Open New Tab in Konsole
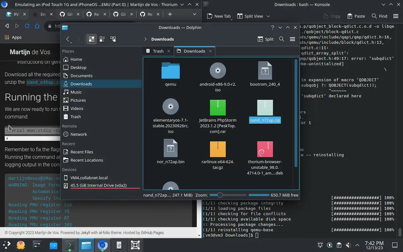Viewport: 403px width, 252px height. click(219, 16)
